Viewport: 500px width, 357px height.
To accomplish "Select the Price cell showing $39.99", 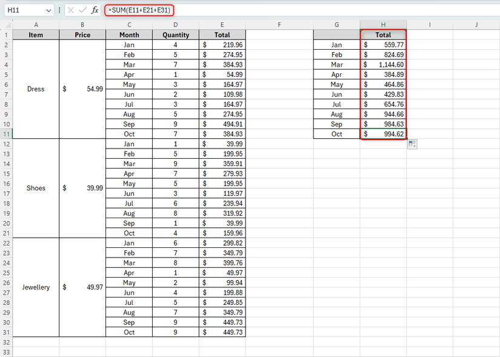I will (82, 188).
